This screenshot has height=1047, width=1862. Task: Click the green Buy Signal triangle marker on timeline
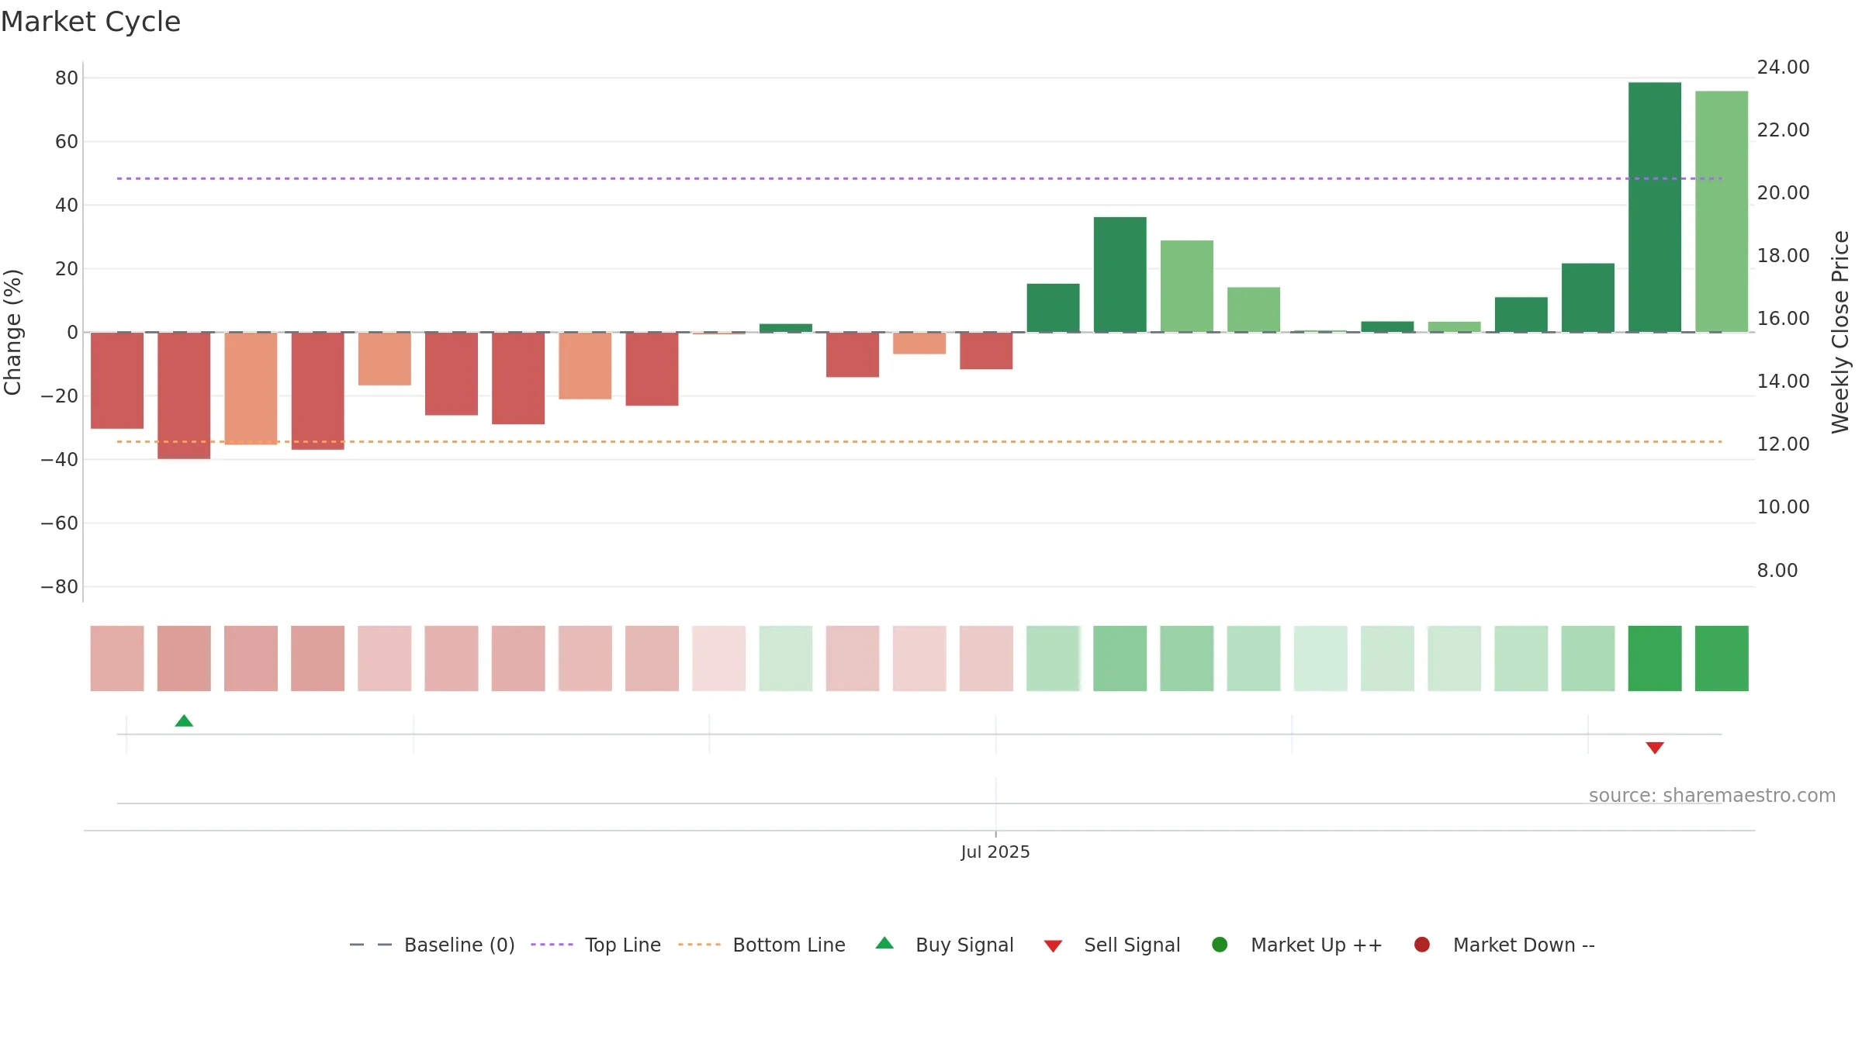click(x=184, y=720)
